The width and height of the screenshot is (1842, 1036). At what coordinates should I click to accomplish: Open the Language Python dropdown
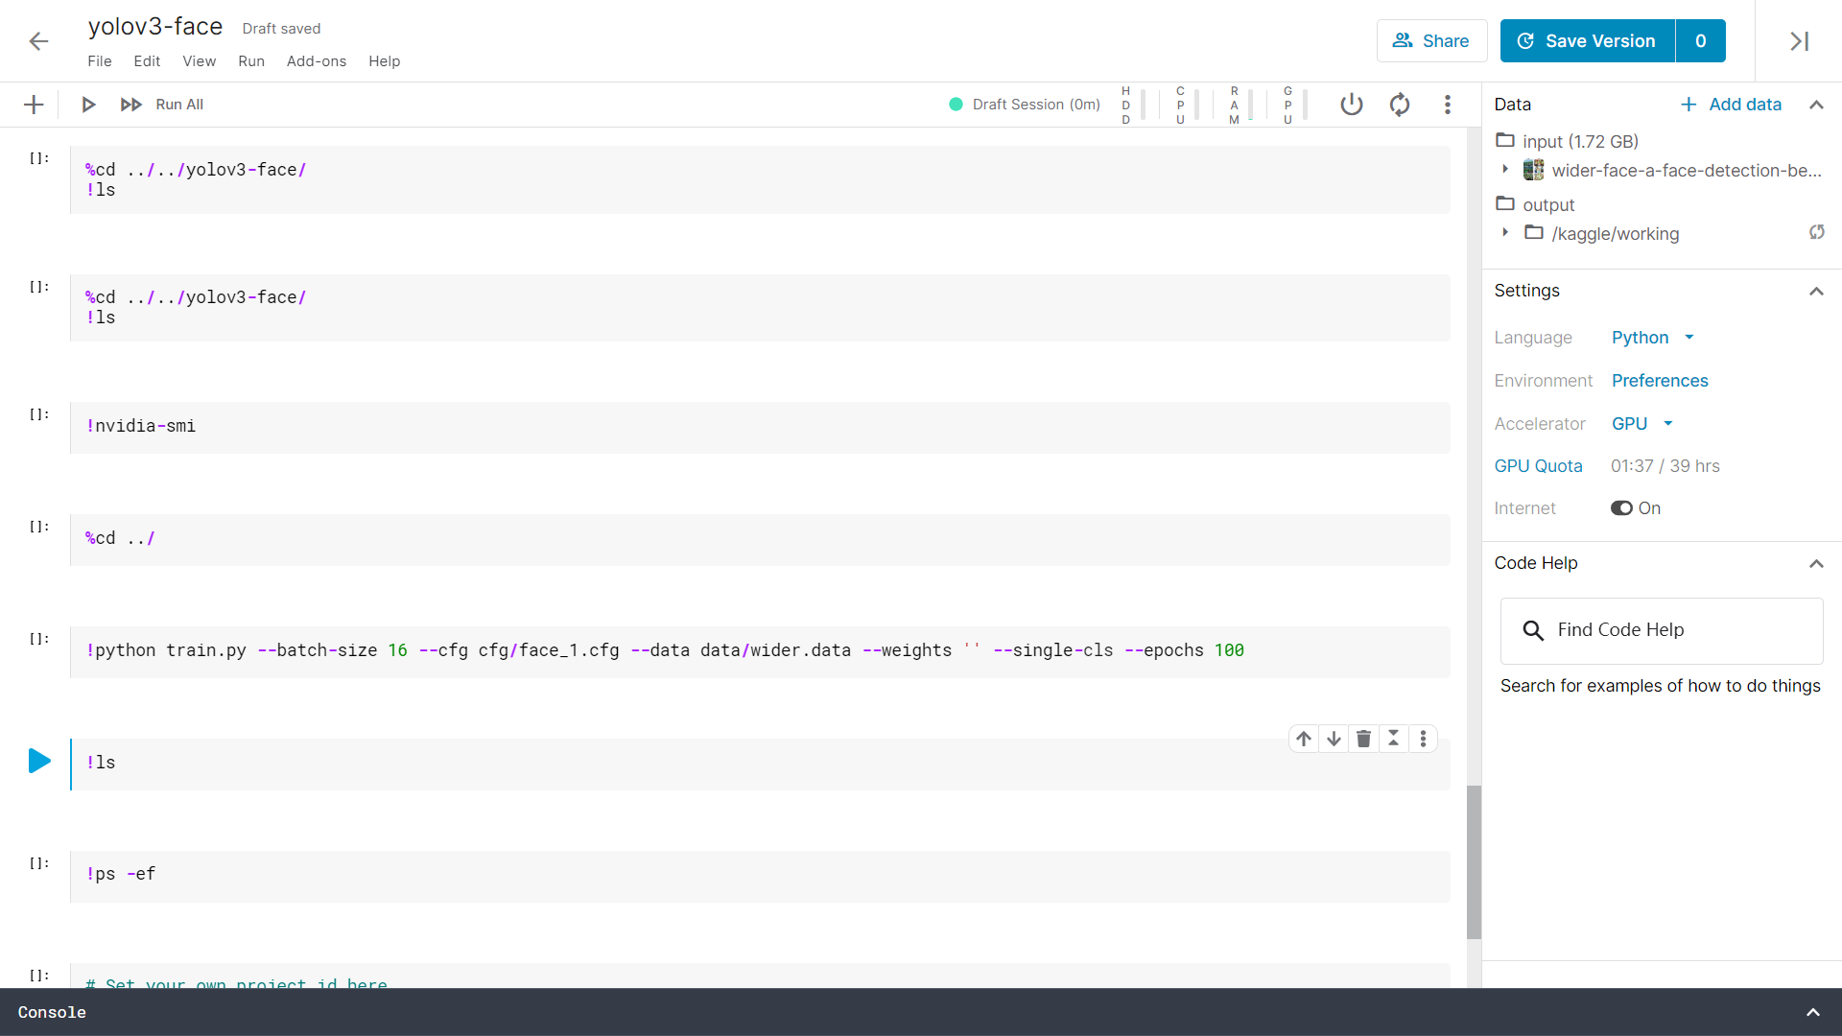pyautogui.click(x=1653, y=338)
